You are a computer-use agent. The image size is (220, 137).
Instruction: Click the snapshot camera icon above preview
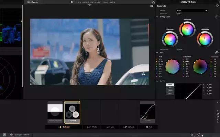click(x=152, y=6)
